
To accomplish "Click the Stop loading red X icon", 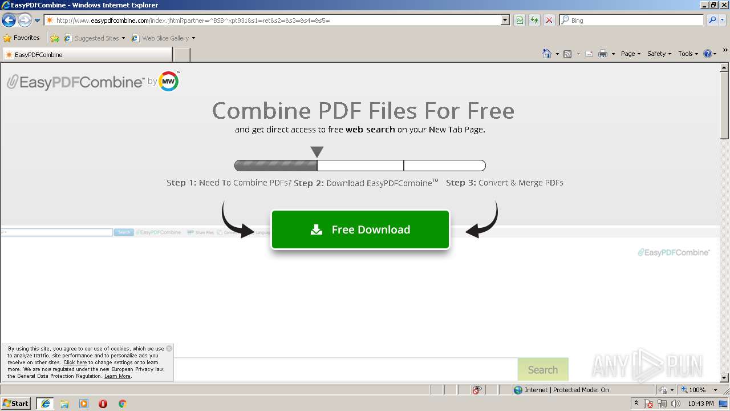I will tap(549, 20).
